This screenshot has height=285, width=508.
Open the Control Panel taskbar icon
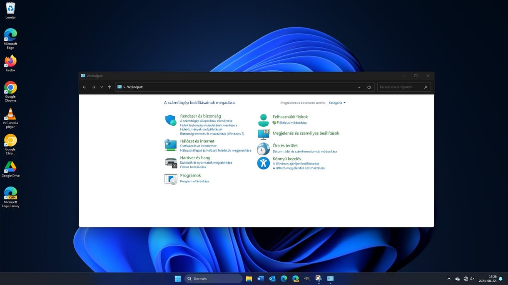pyautogui.click(x=331, y=279)
